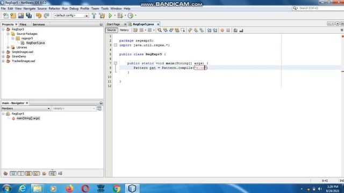Viewport: 344px width, 193px height.
Task: Toggle Show Inherited Members in Navigator
Action: tap(5, 174)
